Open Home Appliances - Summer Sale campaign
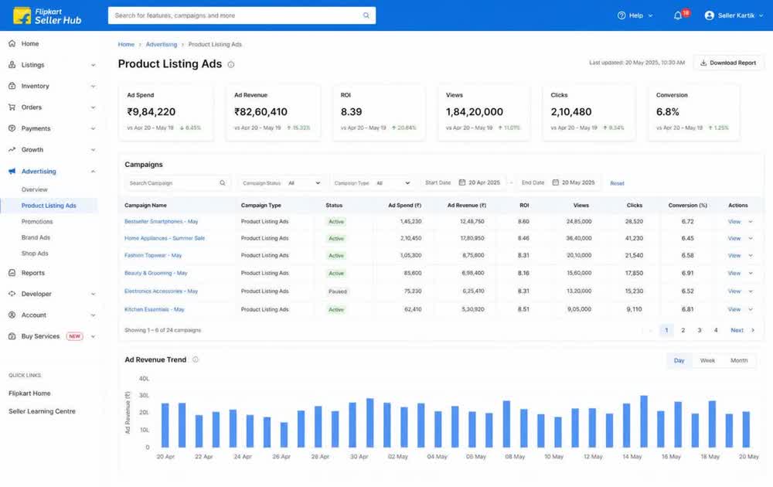The height and width of the screenshot is (487, 773). (164, 238)
